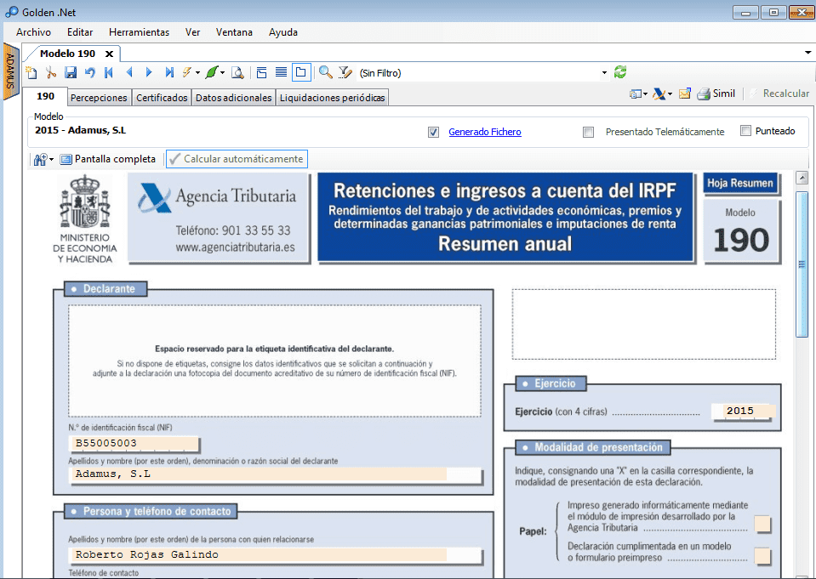Screen dimensions: 816x579
Task: Close the Modelo 190 tab
Action: tap(109, 54)
